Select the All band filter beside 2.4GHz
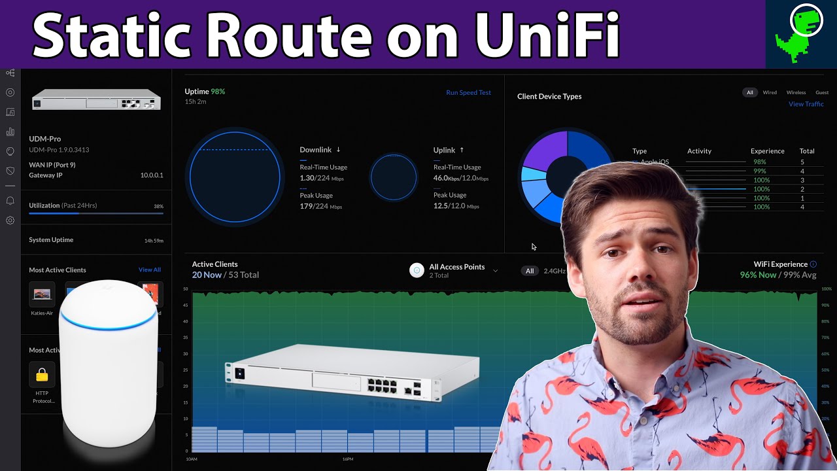This screenshot has width=837, height=471. tap(530, 271)
